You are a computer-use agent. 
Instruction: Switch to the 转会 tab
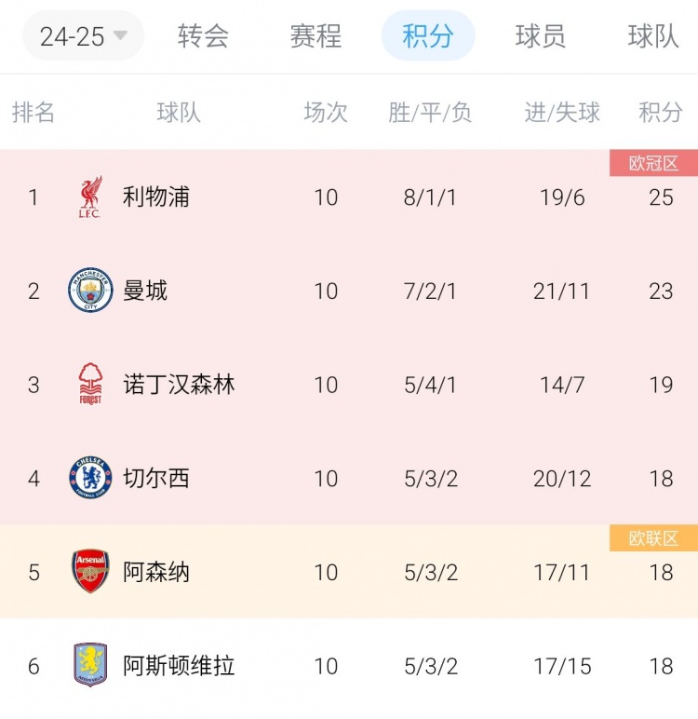tap(203, 36)
